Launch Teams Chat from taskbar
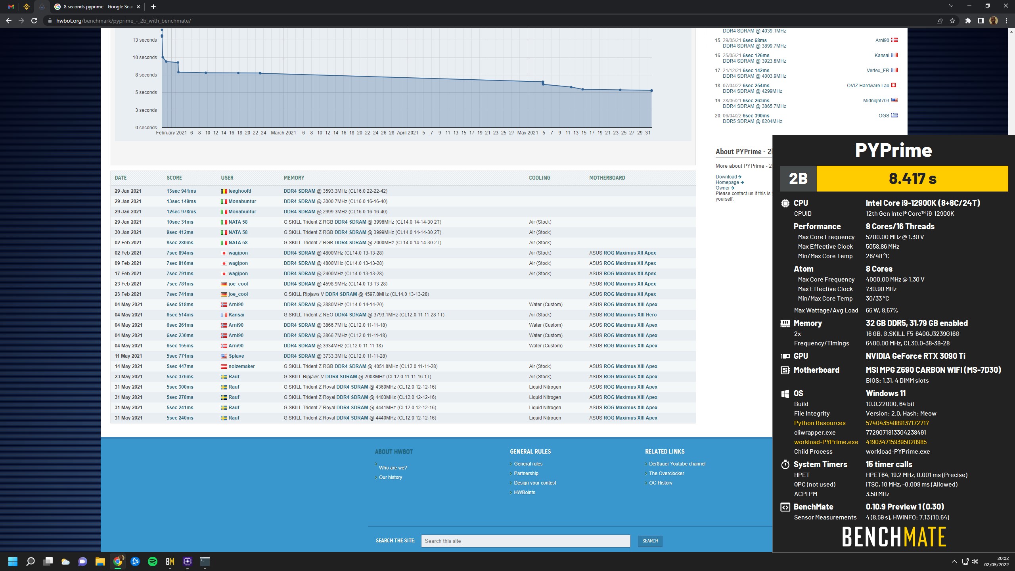 [x=82, y=561]
